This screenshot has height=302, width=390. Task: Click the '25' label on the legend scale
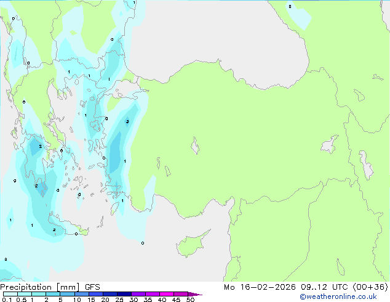[x=119, y=300]
